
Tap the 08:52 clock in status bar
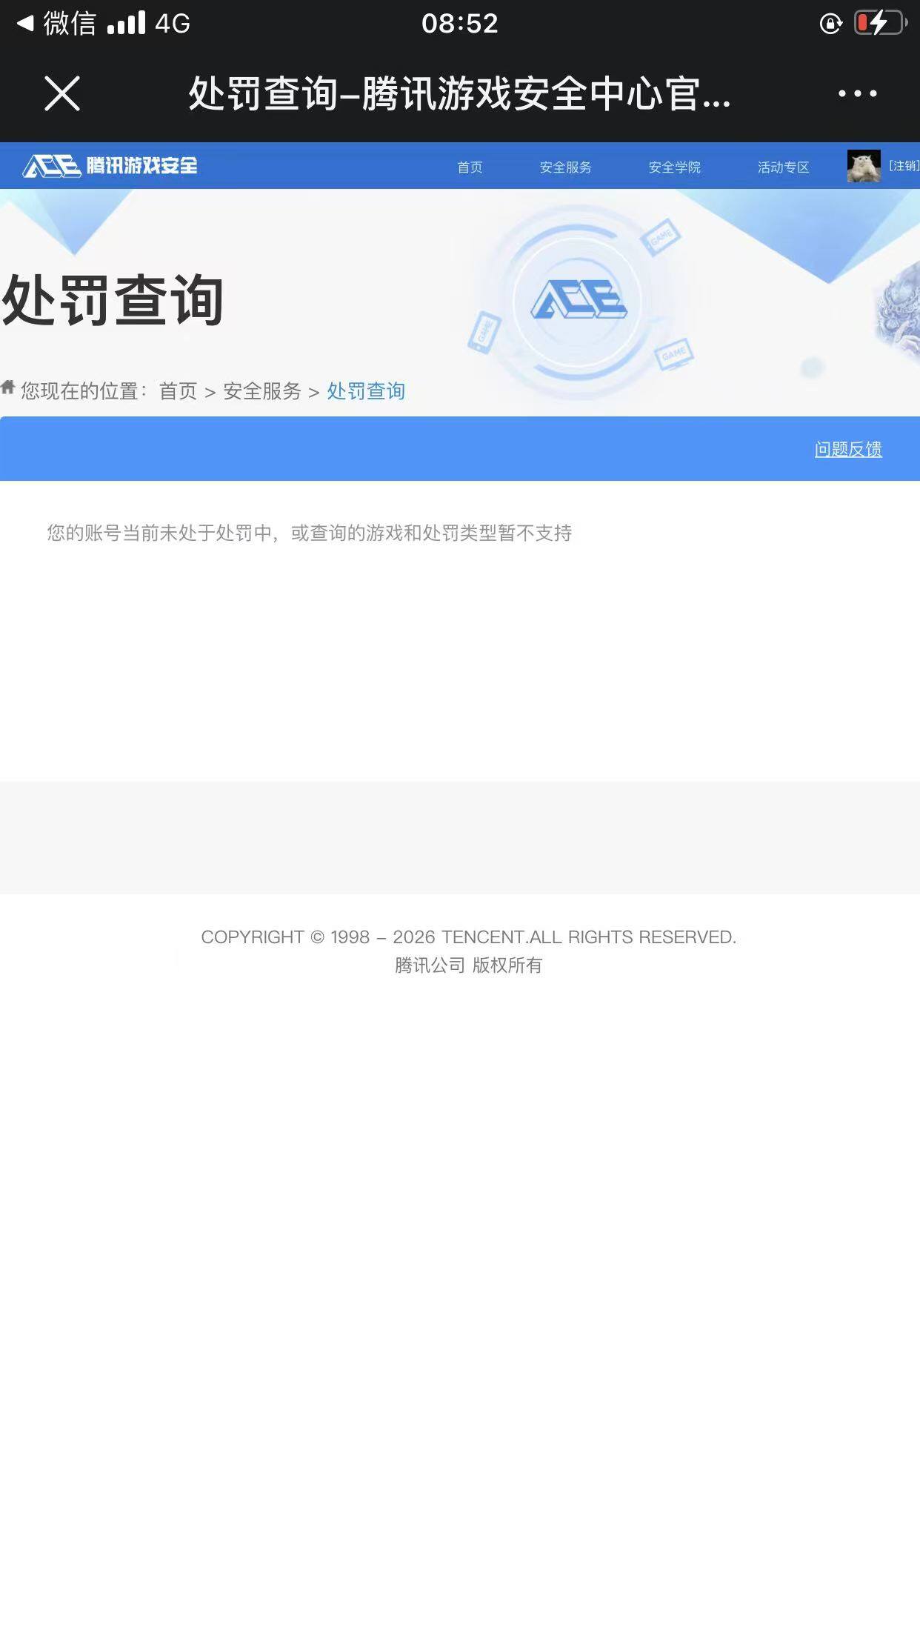459,23
